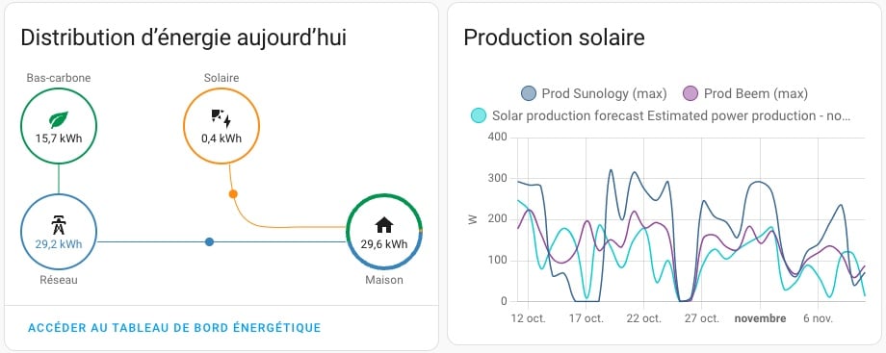This screenshot has height=353, width=886.
Task: Click the forecast cyan legend swatch
Action: point(478,115)
